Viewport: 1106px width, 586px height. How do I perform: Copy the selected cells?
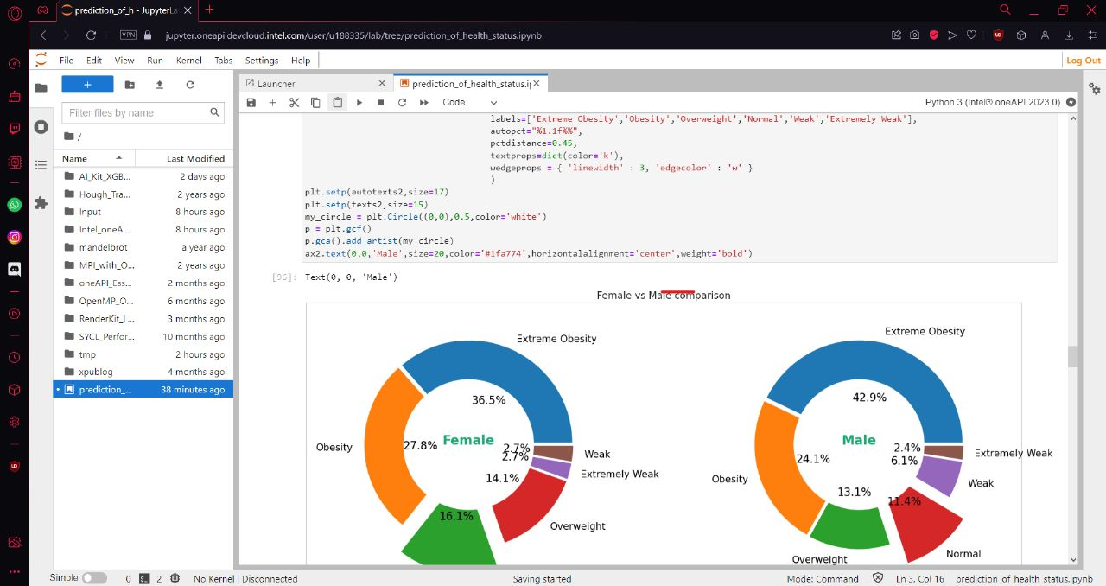(315, 102)
